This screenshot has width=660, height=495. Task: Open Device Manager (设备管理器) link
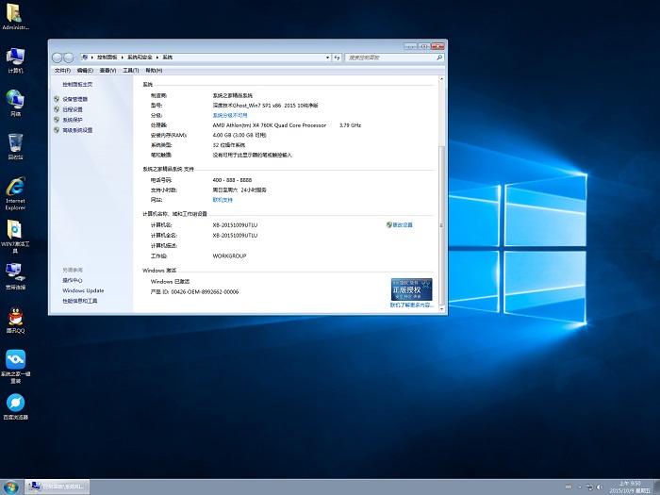coord(74,99)
